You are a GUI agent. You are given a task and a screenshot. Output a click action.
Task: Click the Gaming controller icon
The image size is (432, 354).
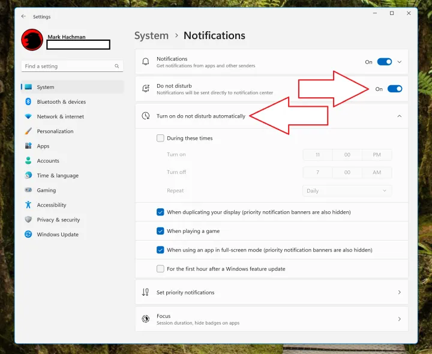click(x=28, y=190)
